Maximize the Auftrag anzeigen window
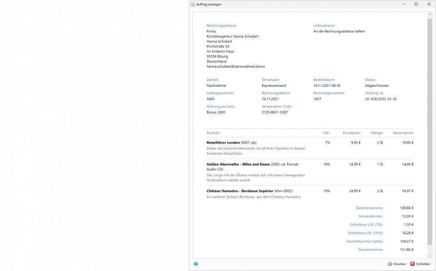 coord(416,4)
